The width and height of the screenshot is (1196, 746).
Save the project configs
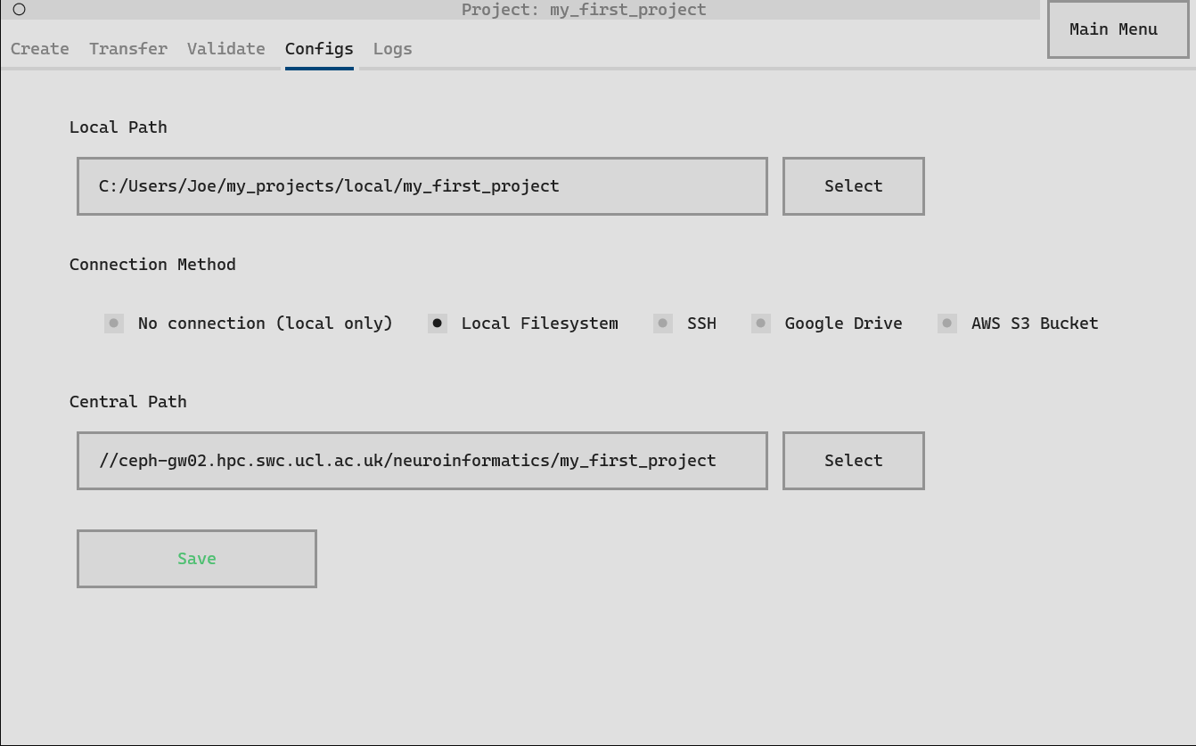point(197,559)
